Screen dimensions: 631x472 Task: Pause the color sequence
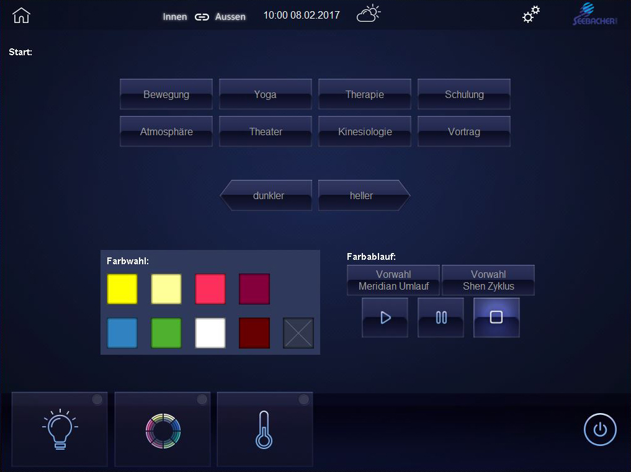click(x=441, y=318)
